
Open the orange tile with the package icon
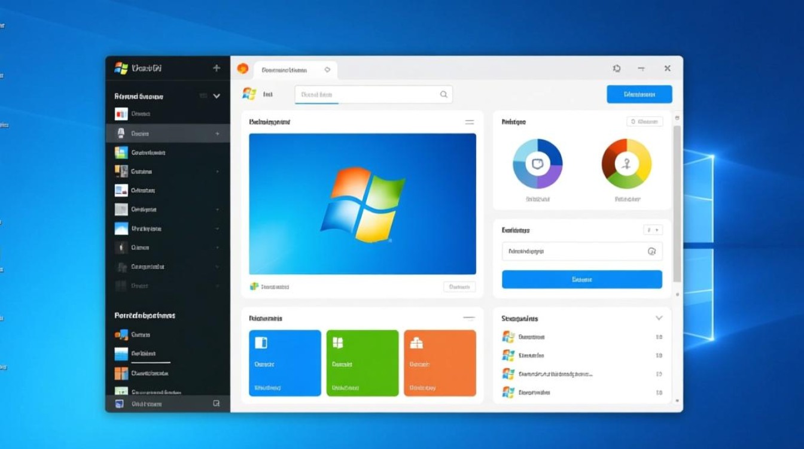pos(440,363)
